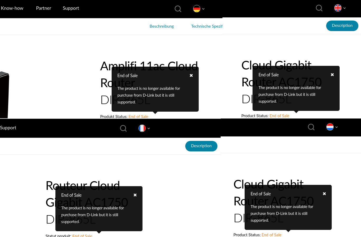Click the Produkt Status label
This screenshot has width=361, height=237.
114,117
